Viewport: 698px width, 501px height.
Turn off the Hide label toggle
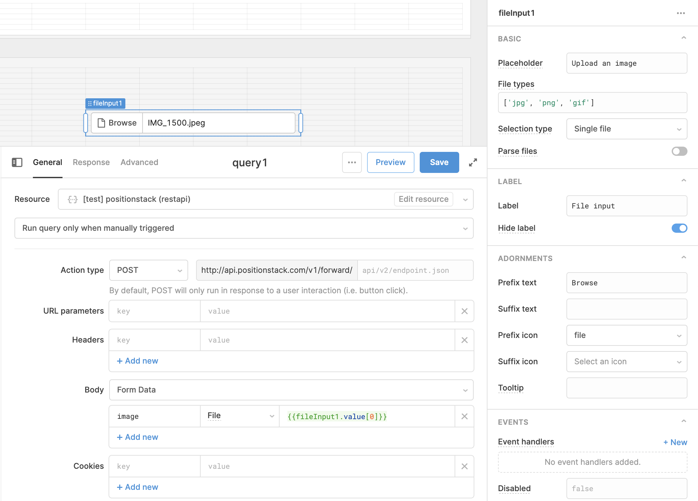pyautogui.click(x=680, y=228)
